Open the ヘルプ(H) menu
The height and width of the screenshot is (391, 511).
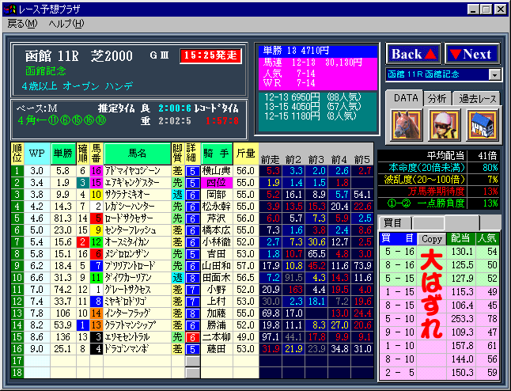pyautogui.click(x=66, y=24)
